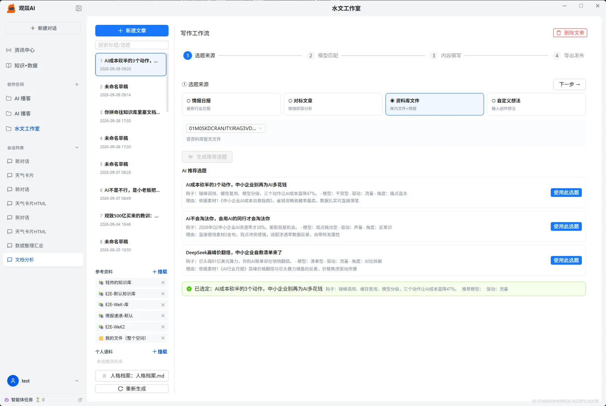This screenshot has width=606, height=406.
Task: Select step 1 选题来源
Action: pos(199,56)
